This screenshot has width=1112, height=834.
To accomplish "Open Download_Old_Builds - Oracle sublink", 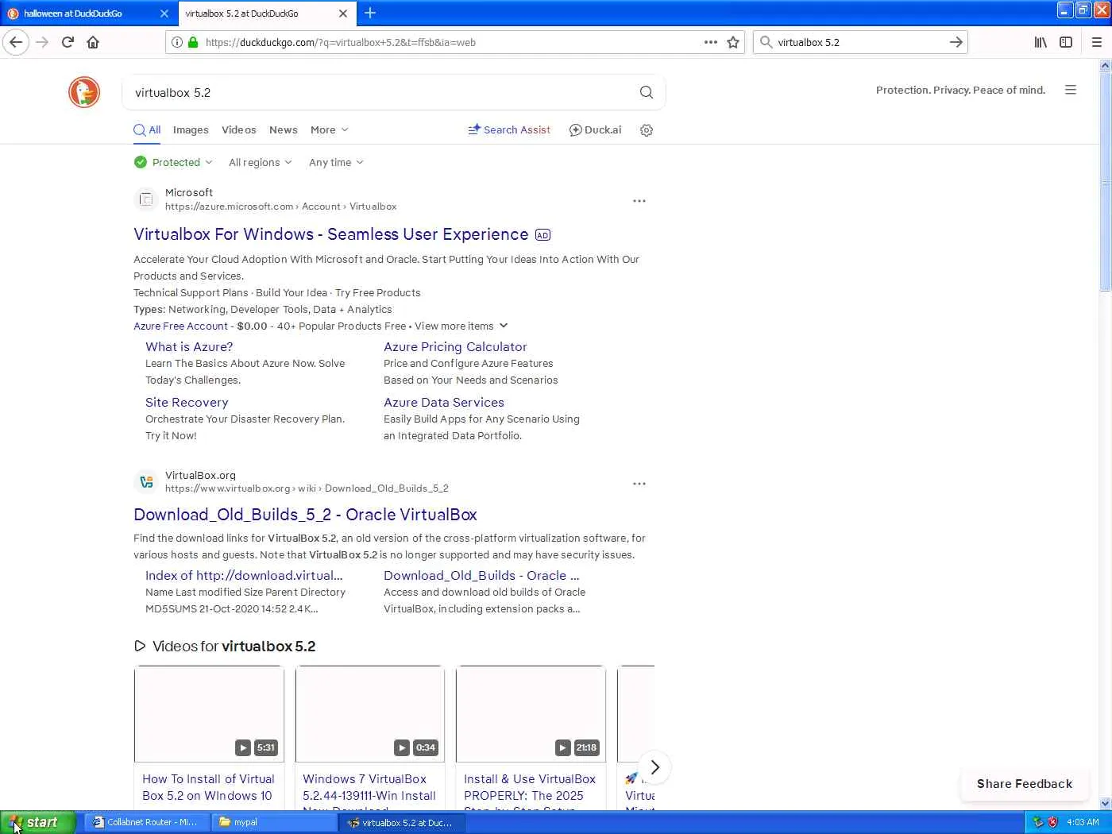I will click(x=481, y=576).
